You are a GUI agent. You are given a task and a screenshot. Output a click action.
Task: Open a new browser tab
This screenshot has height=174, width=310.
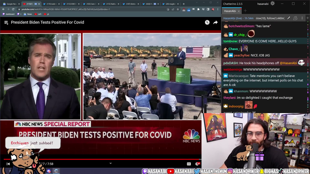coord(184,4)
